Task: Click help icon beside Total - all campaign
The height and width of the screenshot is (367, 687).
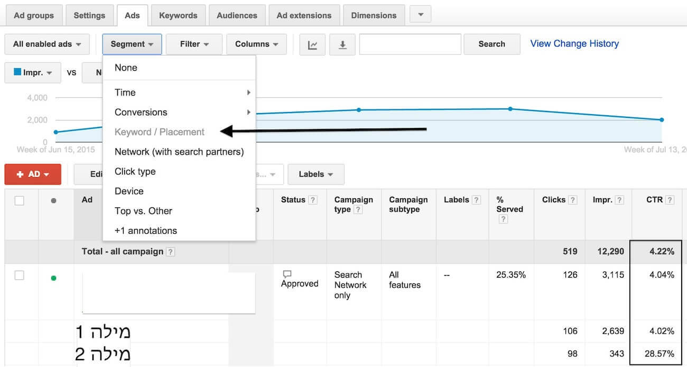Action: (x=171, y=252)
